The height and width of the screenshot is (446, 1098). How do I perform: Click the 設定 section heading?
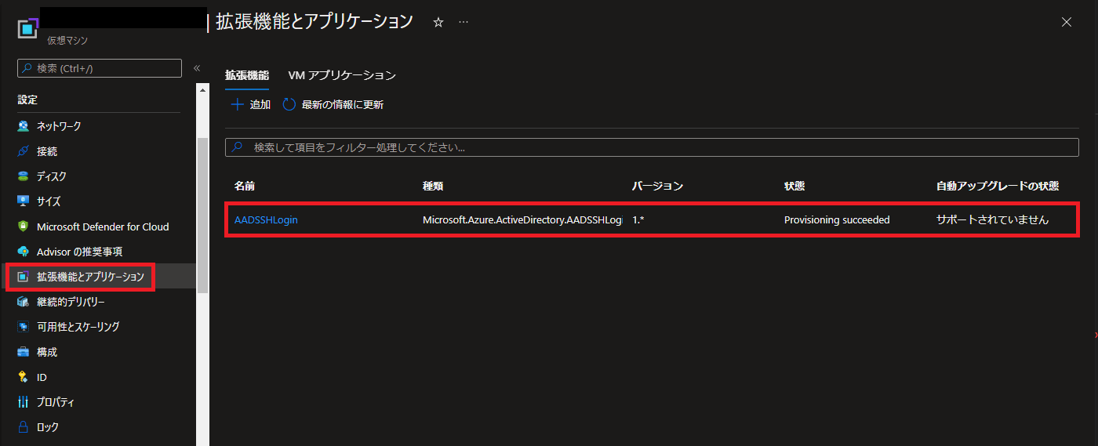[27, 100]
